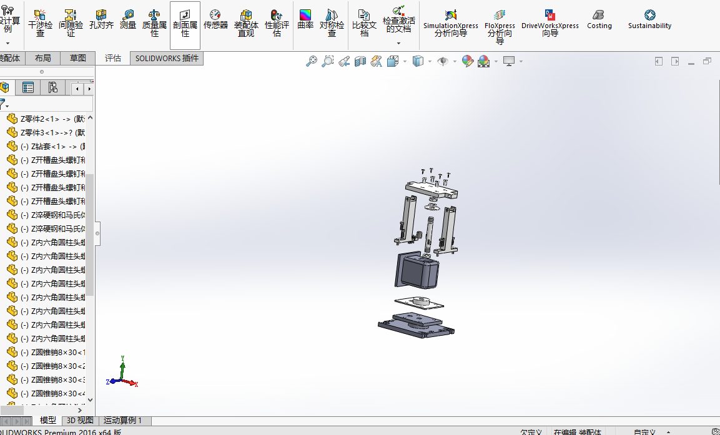
Task: Open 比较文档 compare documents
Action: [x=364, y=23]
